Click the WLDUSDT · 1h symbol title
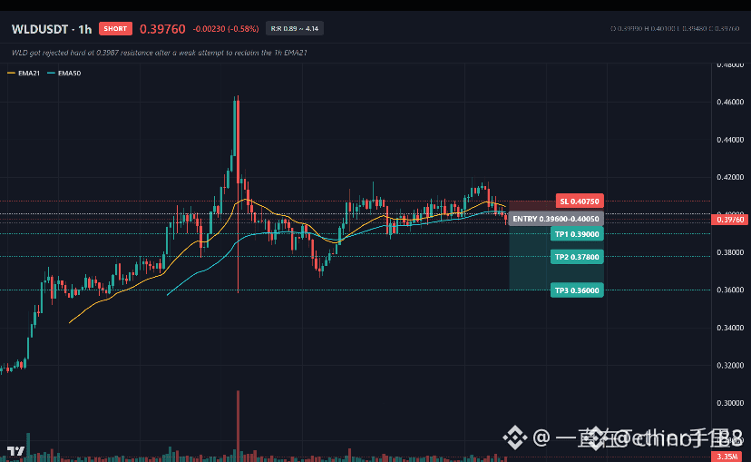 [x=52, y=29]
